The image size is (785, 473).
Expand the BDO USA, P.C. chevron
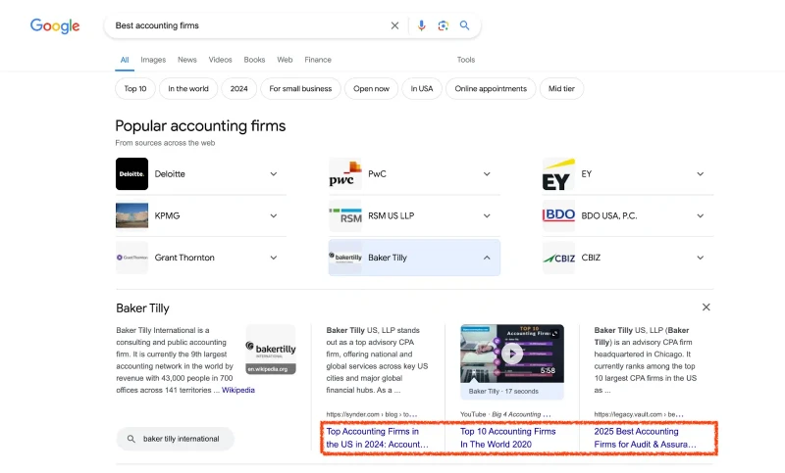701,215
